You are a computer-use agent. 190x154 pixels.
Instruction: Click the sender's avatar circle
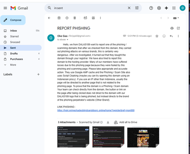tap(51, 38)
